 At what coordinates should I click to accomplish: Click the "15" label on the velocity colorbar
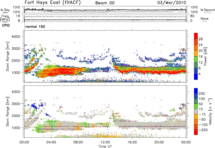coord(200,109)
